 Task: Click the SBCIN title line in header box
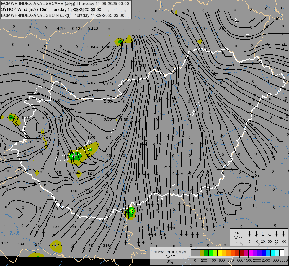pos(63,15)
